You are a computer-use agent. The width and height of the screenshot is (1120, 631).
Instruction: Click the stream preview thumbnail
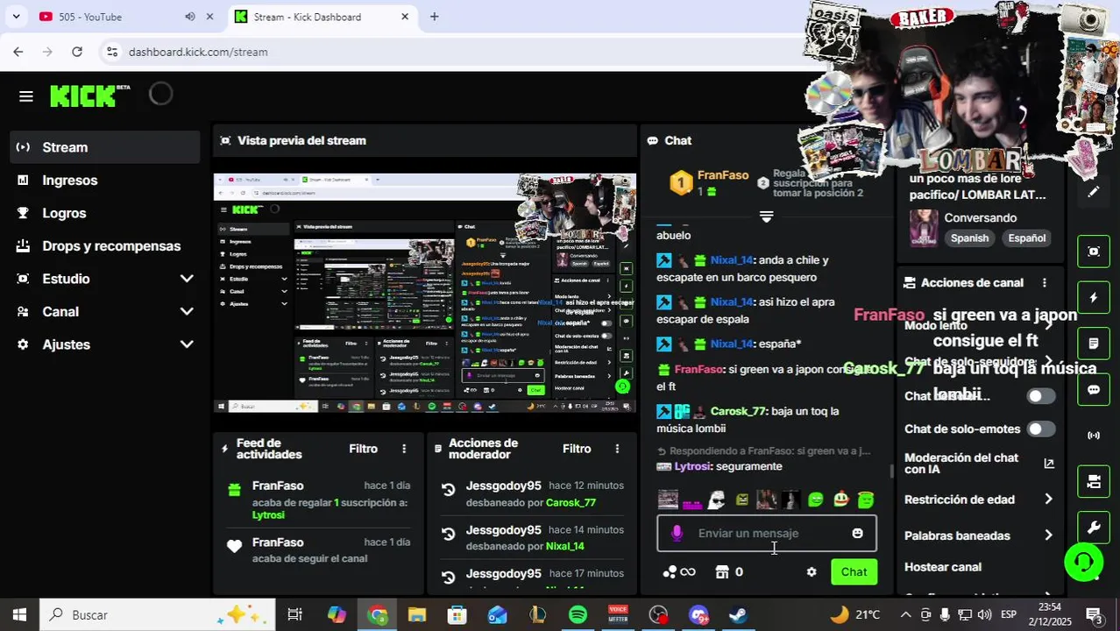tap(425, 293)
